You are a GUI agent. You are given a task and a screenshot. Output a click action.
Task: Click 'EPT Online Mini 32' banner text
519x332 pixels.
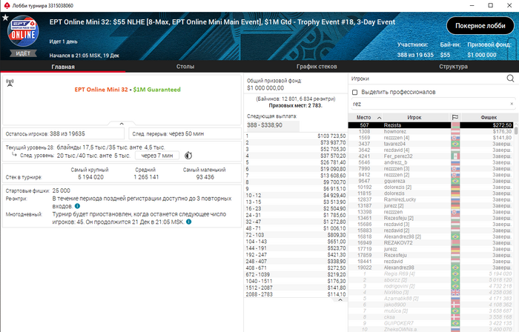101,90
